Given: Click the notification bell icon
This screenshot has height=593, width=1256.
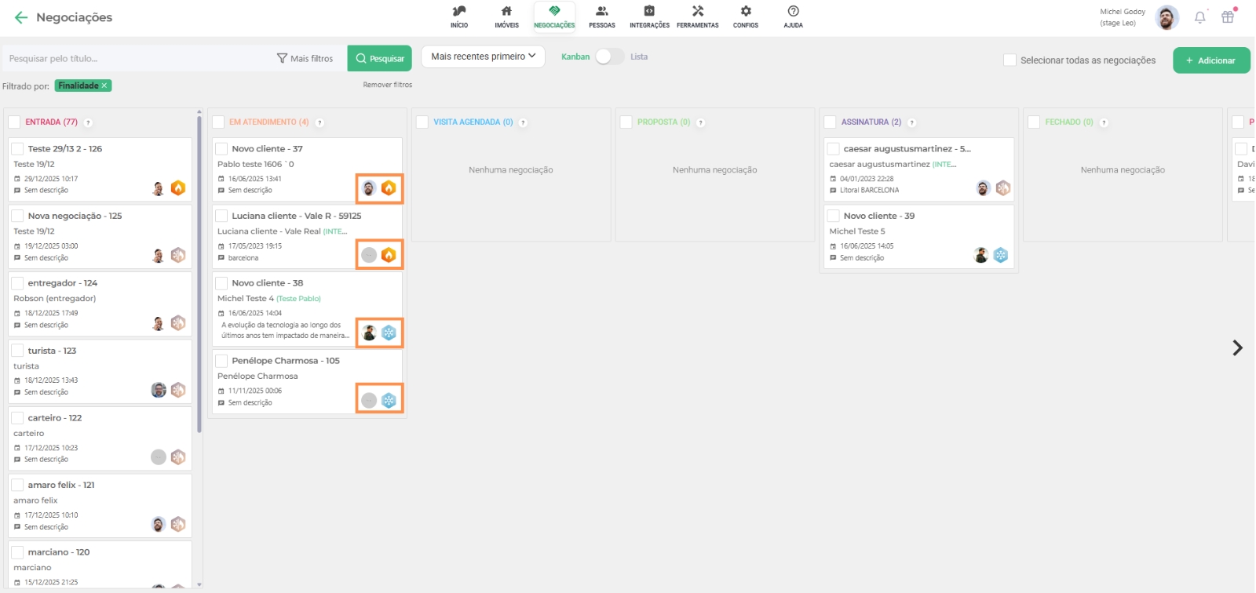Looking at the screenshot, I should (x=1199, y=17).
